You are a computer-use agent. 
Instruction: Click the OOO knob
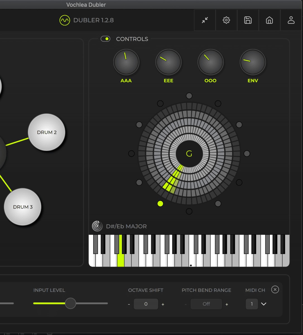click(211, 62)
